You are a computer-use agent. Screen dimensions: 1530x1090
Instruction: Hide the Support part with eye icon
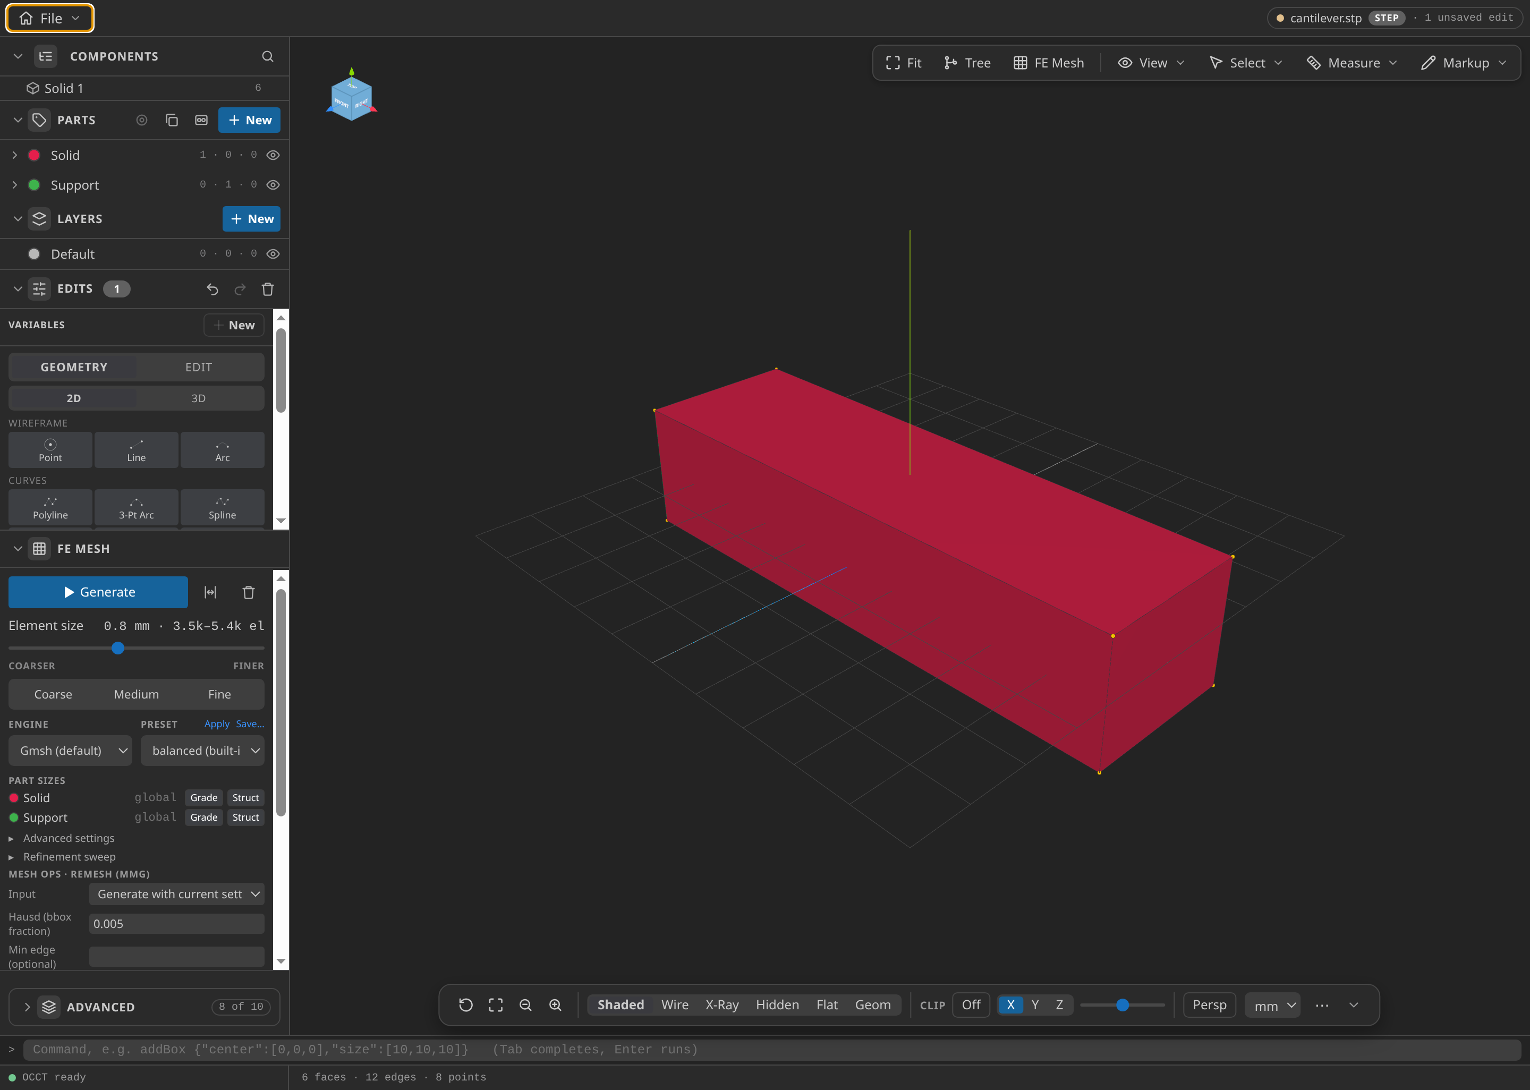273,184
